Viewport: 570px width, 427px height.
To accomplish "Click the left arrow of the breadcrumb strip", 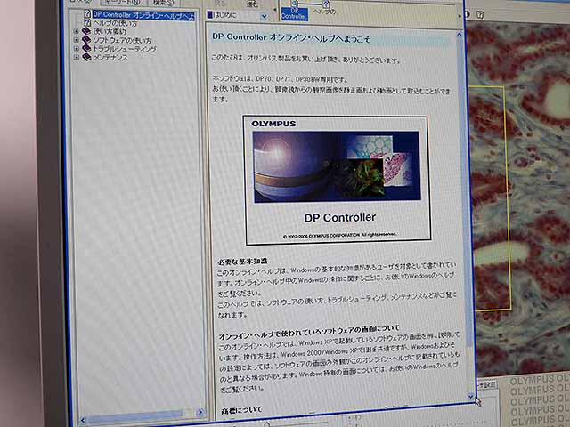I will pos(275,9).
